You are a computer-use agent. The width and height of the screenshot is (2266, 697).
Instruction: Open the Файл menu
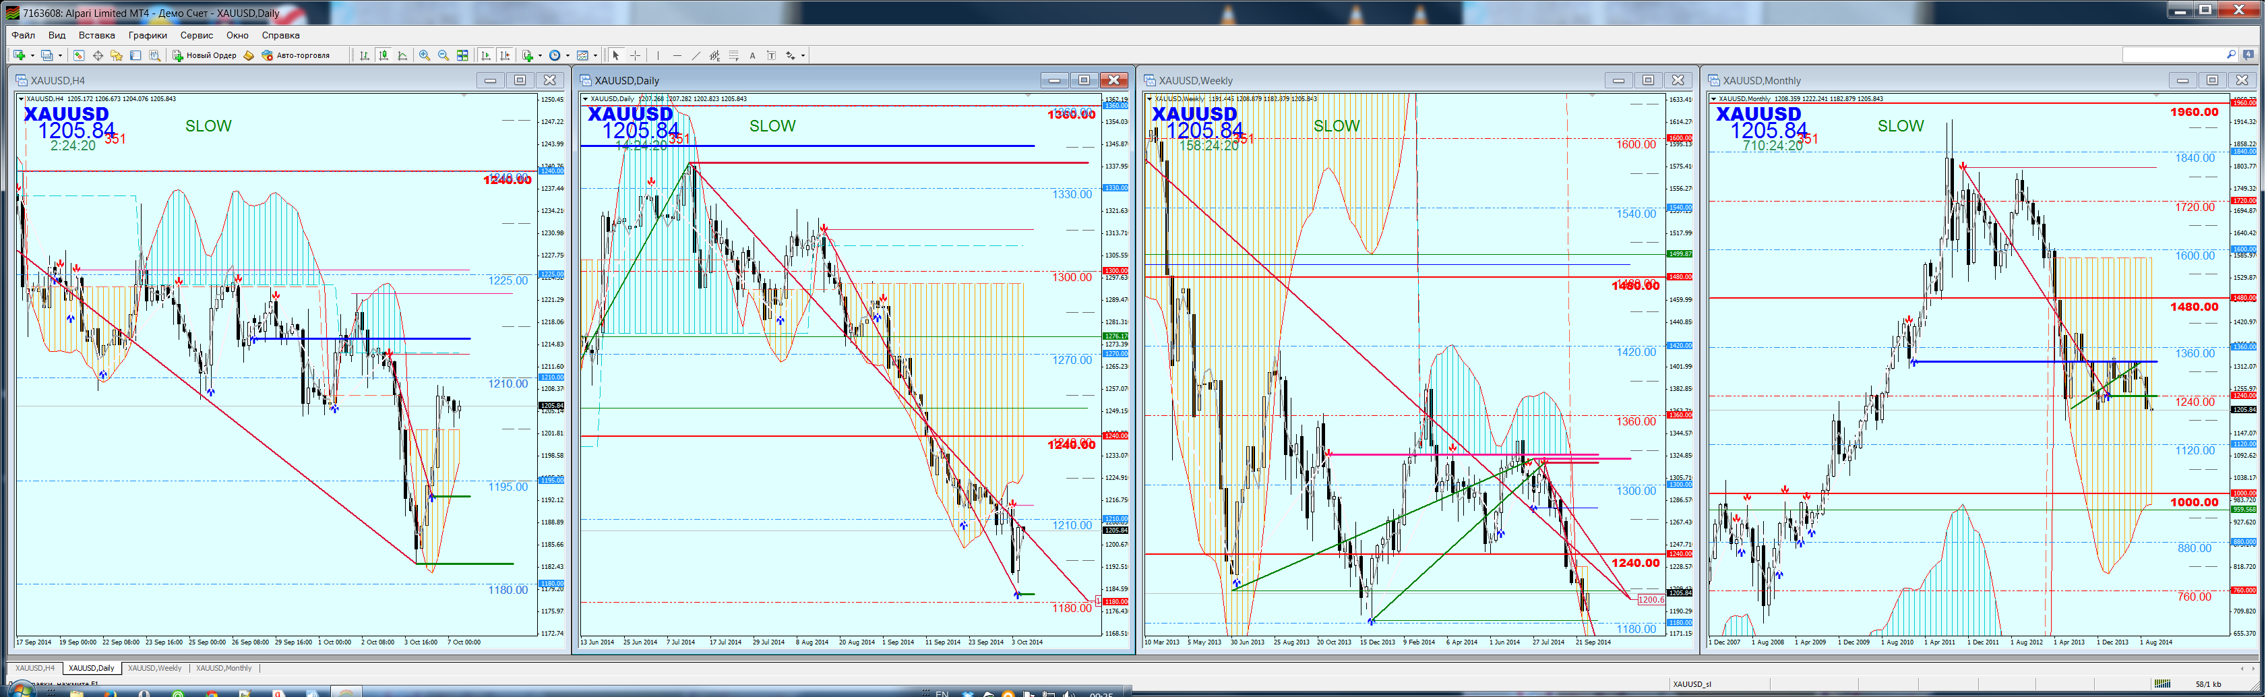(x=23, y=35)
